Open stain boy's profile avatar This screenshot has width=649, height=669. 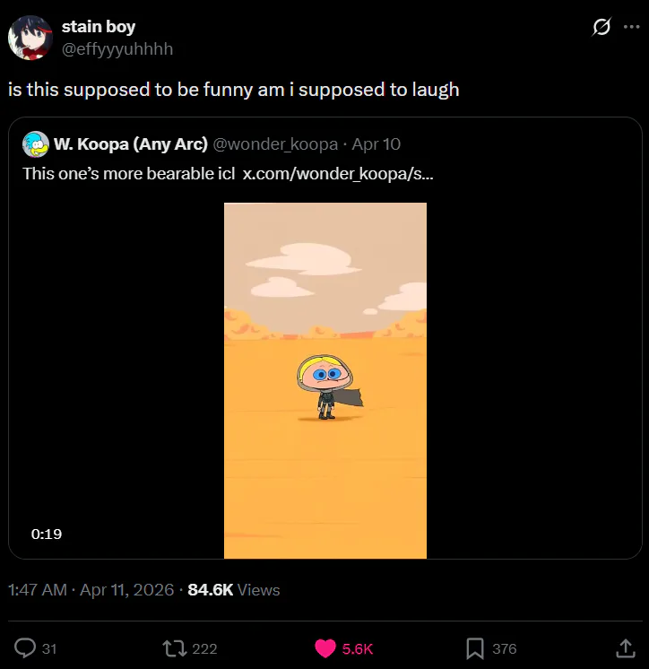pyautogui.click(x=30, y=38)
